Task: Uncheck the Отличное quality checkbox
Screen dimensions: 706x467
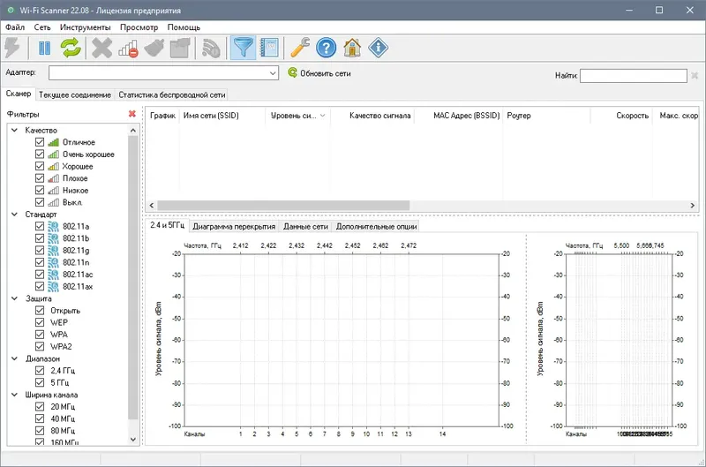Action: (x=40, y=142)
